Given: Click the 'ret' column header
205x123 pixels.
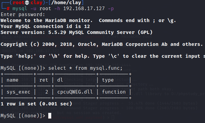Looking at the screenshot, I should point(44,80).
